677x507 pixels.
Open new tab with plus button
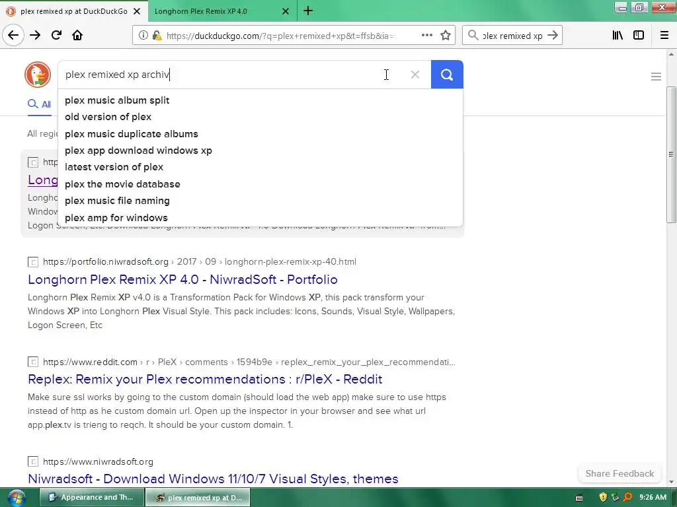pos(308,11)
